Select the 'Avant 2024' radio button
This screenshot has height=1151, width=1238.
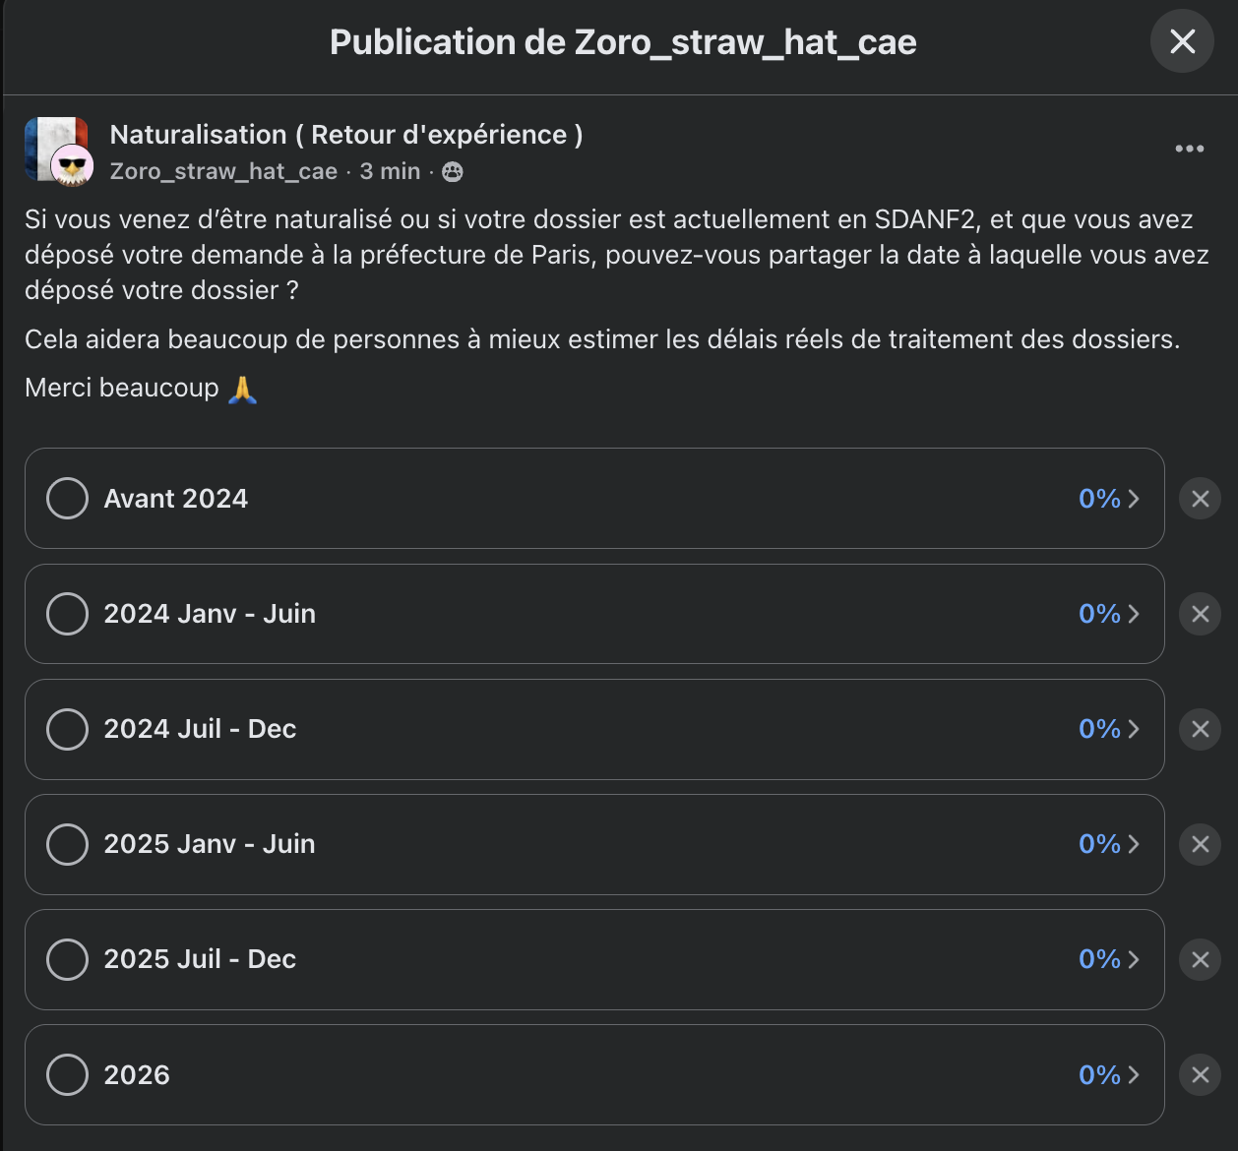point(68,499)
